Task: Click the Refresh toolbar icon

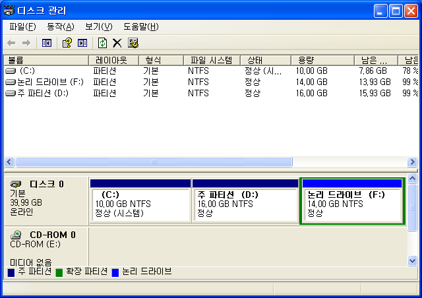Action: (x=102, y=43)
